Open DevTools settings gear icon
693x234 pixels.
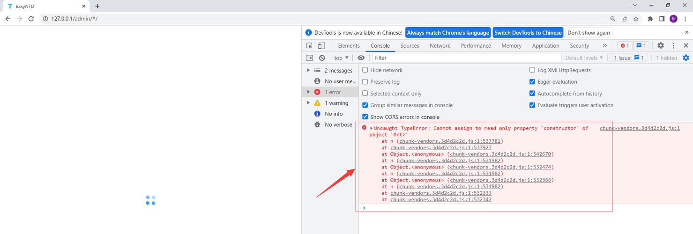[x=660, y=46]
